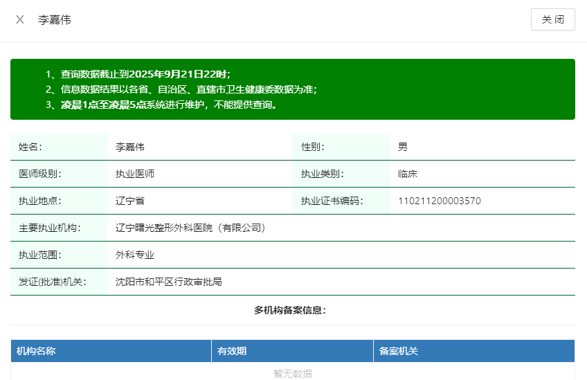The image size is (587, 380).
Task: Click the 主要执业机构 label cell
Action: (x=50, y=228)
